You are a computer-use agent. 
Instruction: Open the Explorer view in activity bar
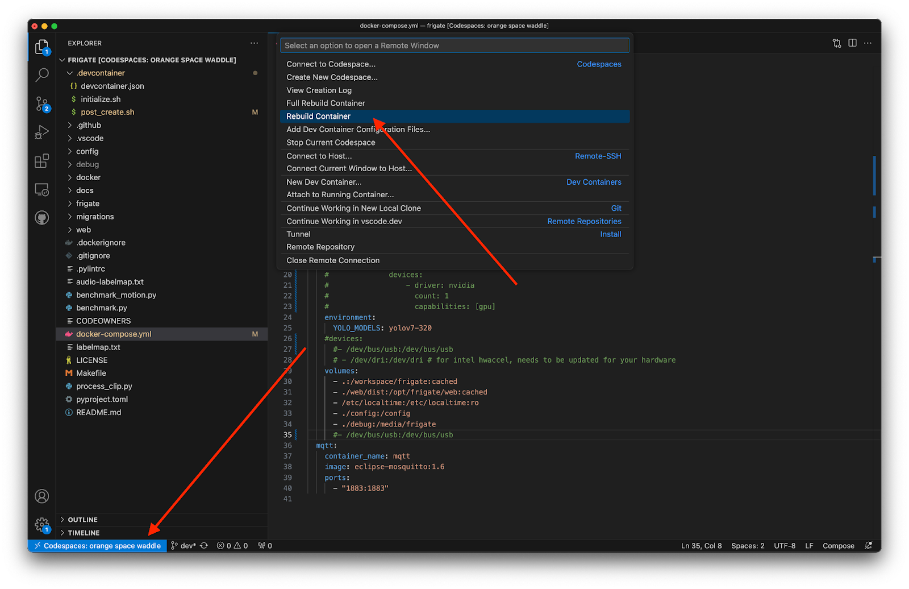pyautogui.click(x=42, y=47)
